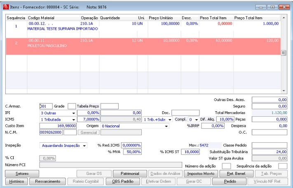Viewport: 293px width, 188px height.
Task: Click the Ressarcimento button
Action: (48, 181)
